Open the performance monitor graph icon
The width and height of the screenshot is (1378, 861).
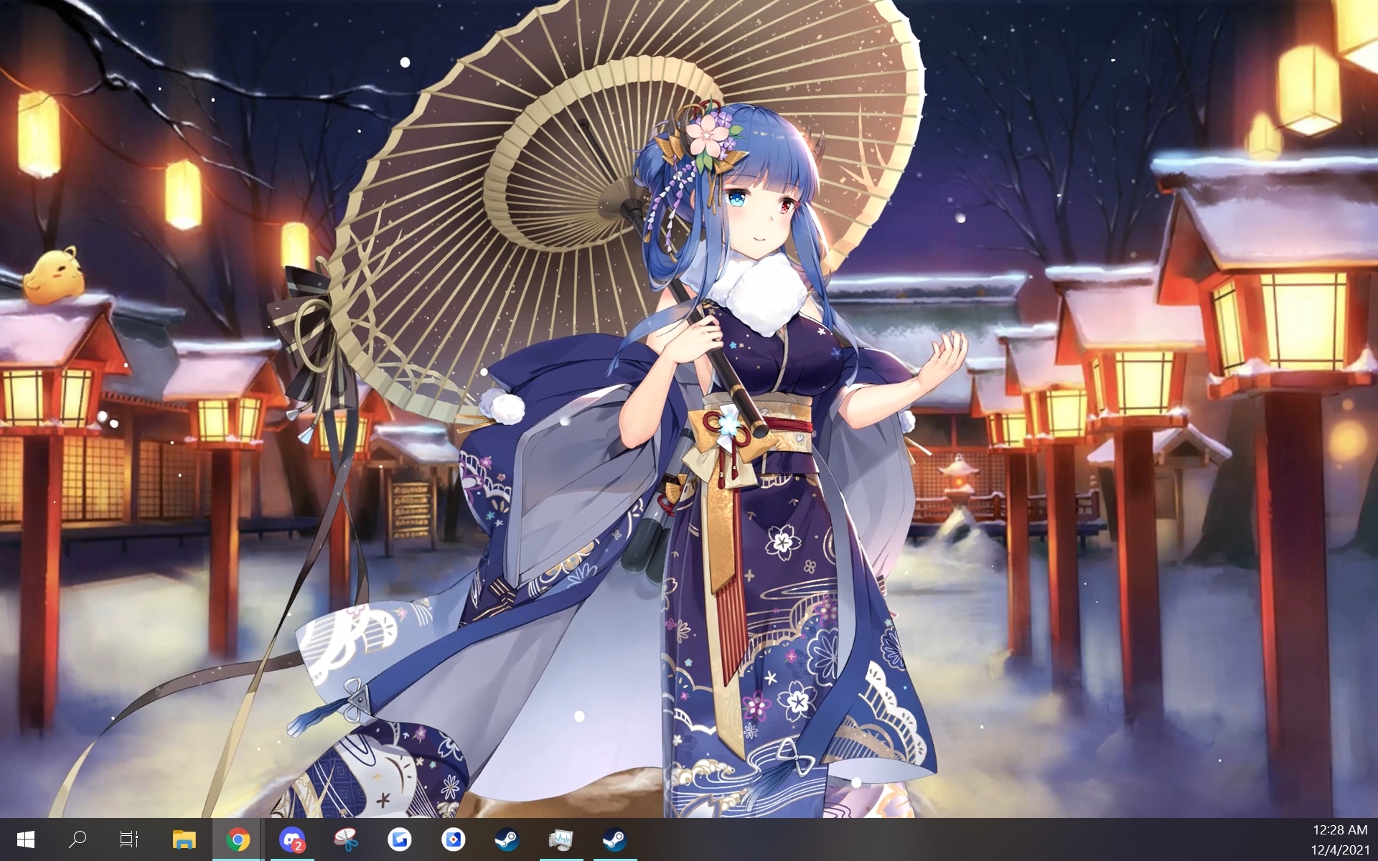point(561,839)
